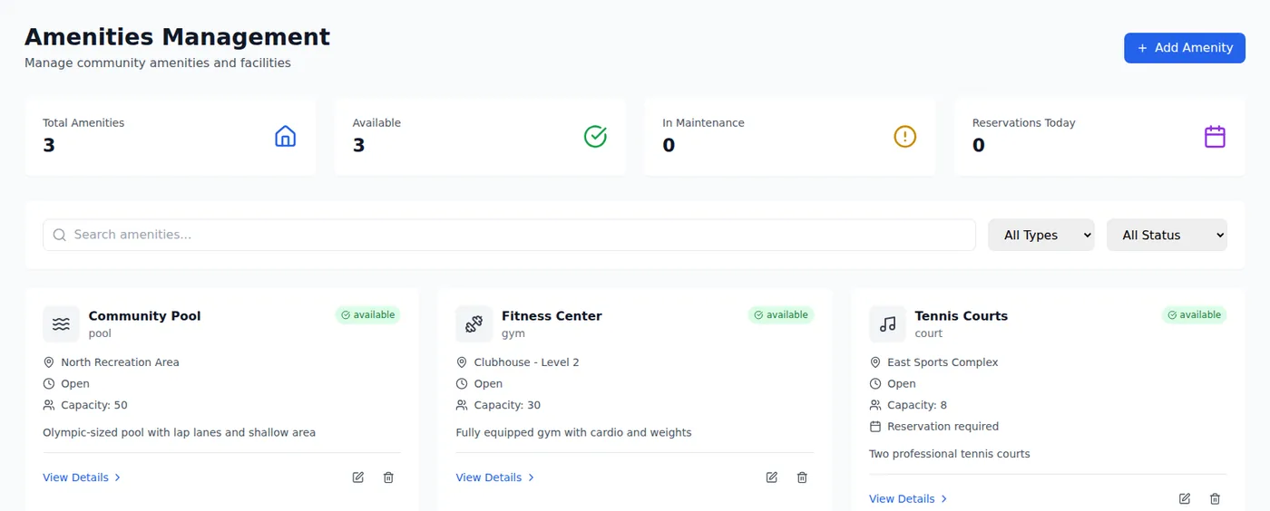Open View Details for Fitness Center
1270x511 pixels.
coord(495,477)
